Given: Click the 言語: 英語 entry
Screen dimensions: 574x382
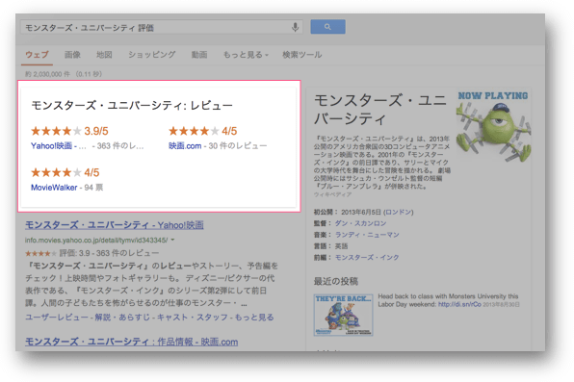Looking at the screenshot, I should 330,246.
